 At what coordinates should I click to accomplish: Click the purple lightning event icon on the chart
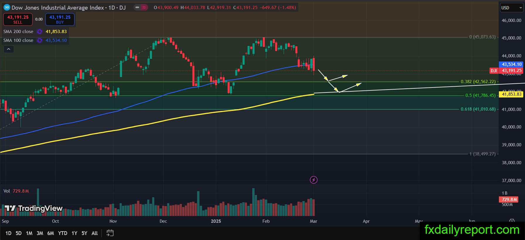pyautogui.click(x=314, y=180)
